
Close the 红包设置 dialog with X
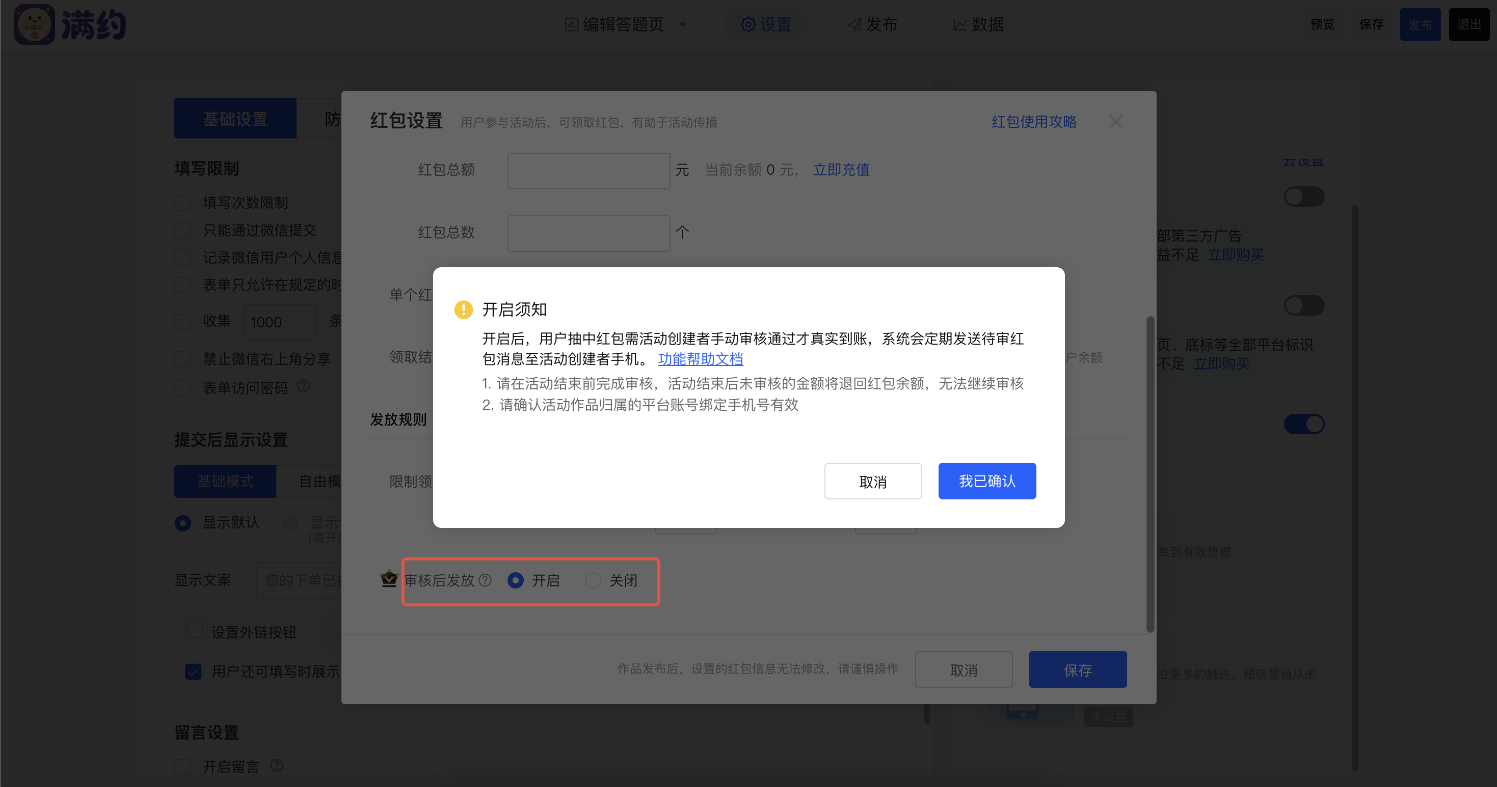[x=1115, y=122]
